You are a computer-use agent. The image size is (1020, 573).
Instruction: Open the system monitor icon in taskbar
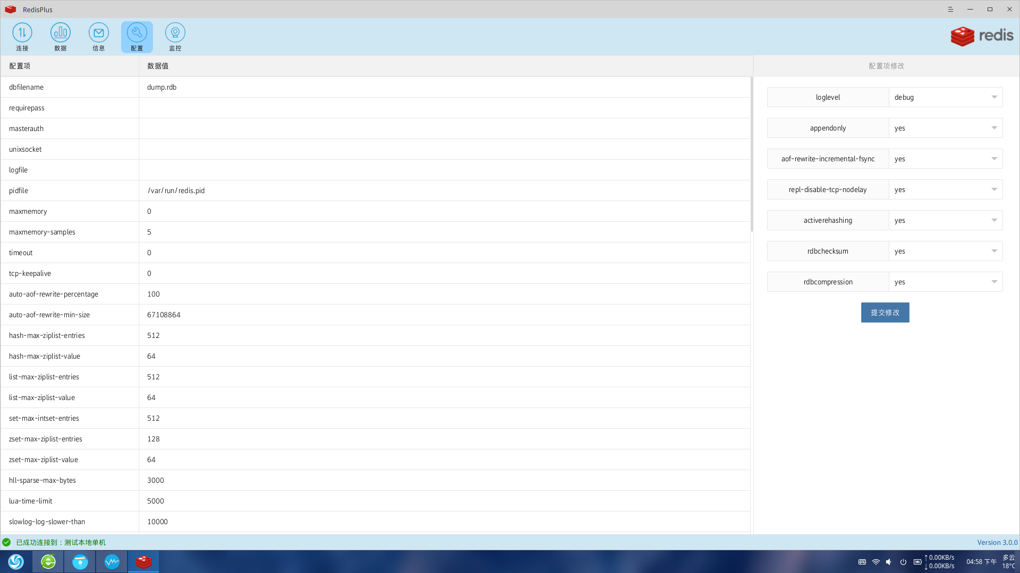tap(112, 561)
